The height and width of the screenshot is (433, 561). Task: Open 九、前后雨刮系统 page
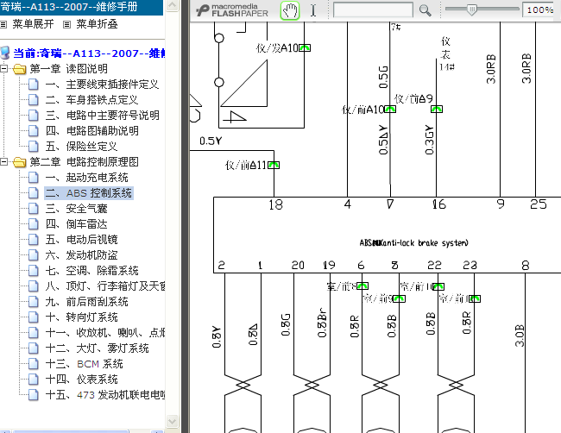[x=86, y=302]
